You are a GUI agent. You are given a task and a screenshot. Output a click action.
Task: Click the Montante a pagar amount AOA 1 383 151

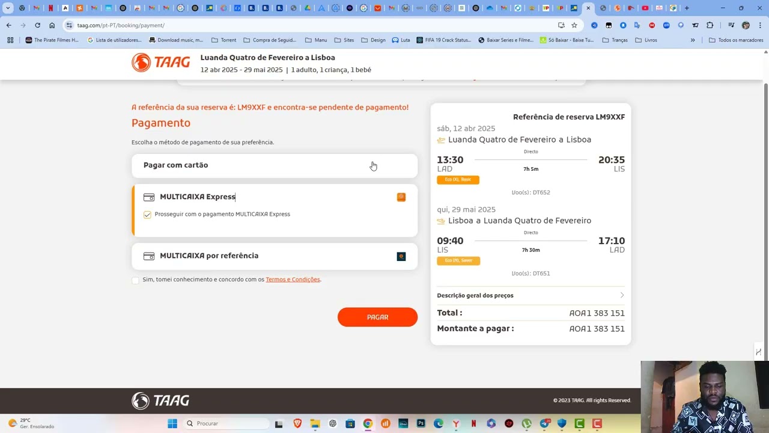coord(597,329)
